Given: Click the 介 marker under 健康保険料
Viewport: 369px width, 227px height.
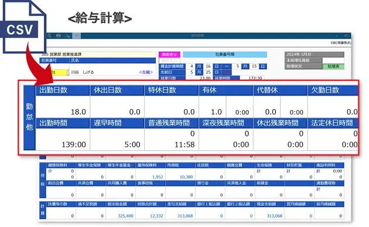Looking at the screenshot, I should point(50,171).
